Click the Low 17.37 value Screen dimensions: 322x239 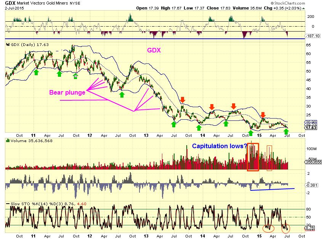coord(194,8)
